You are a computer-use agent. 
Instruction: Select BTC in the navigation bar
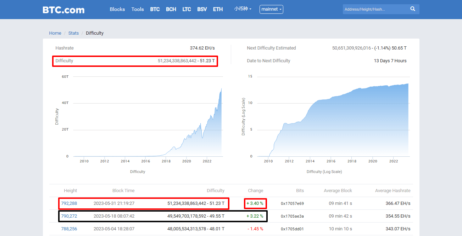coord(155,9)
